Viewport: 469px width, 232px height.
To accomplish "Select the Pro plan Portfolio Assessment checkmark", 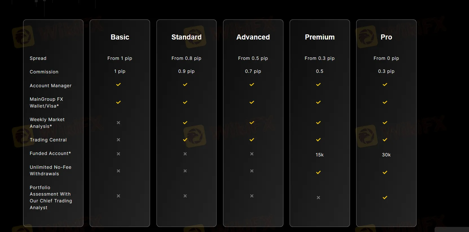I will [x=385, y=198].
